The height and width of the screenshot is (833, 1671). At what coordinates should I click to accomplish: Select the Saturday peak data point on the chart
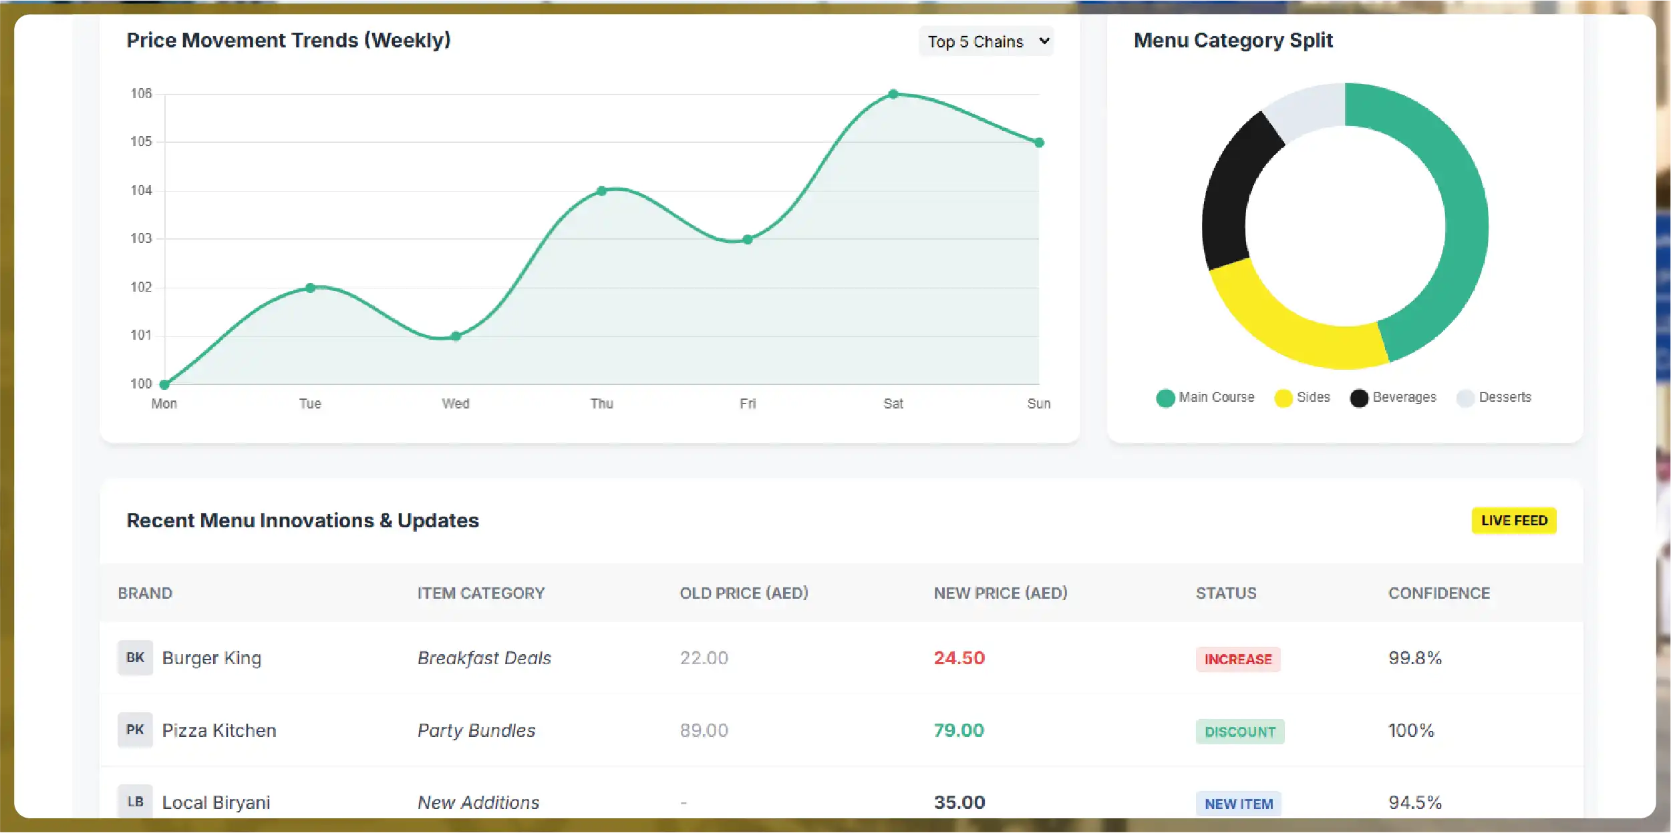click(893, 93)
